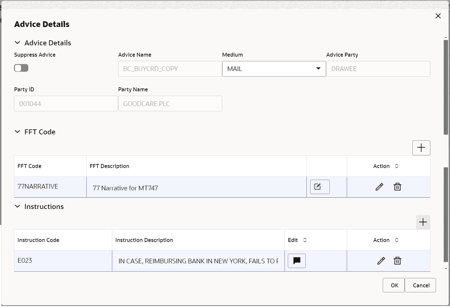Screen dimensions: 450x307
Task: Add a new FFT Code row
Action: (421, 148)
